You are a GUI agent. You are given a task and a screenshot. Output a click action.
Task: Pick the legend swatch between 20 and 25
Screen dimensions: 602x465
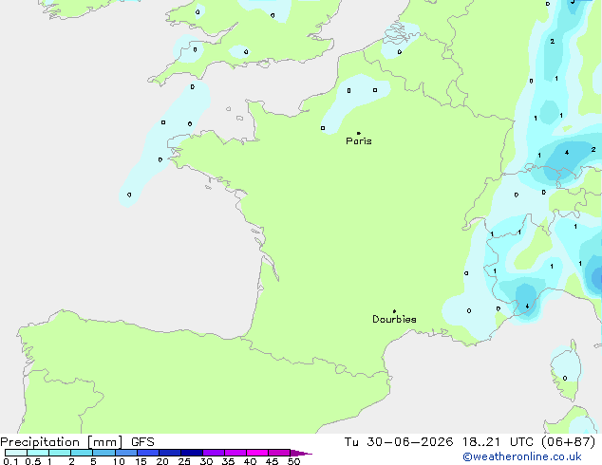[170, 453]
